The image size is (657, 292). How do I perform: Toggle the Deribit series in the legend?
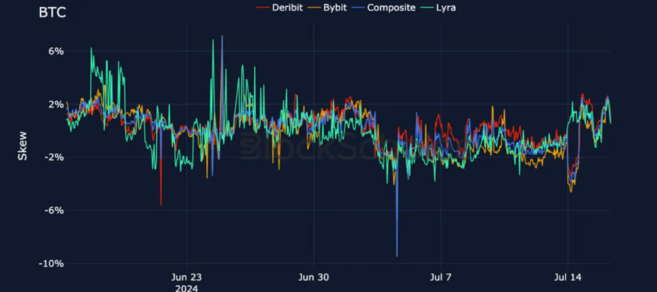[280, 8]
